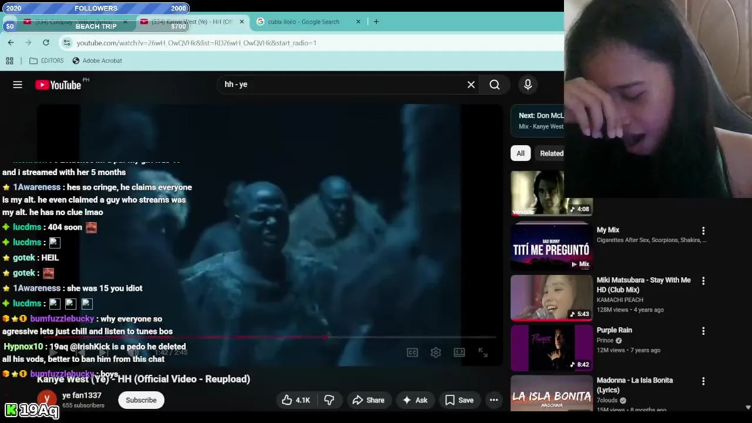Toggle closed captions on the video

pos(412,352)
